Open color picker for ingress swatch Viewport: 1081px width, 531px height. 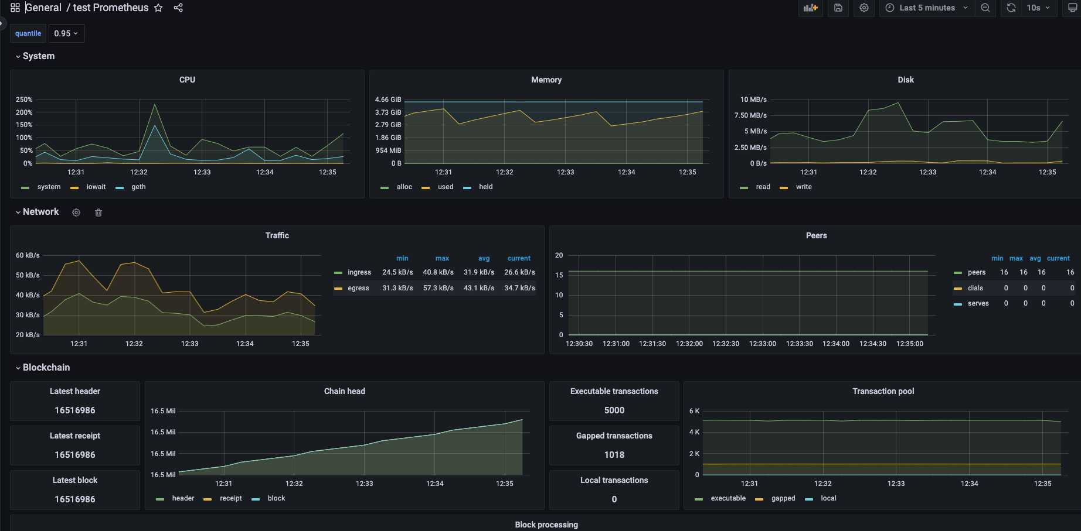(x=338, y=273)
